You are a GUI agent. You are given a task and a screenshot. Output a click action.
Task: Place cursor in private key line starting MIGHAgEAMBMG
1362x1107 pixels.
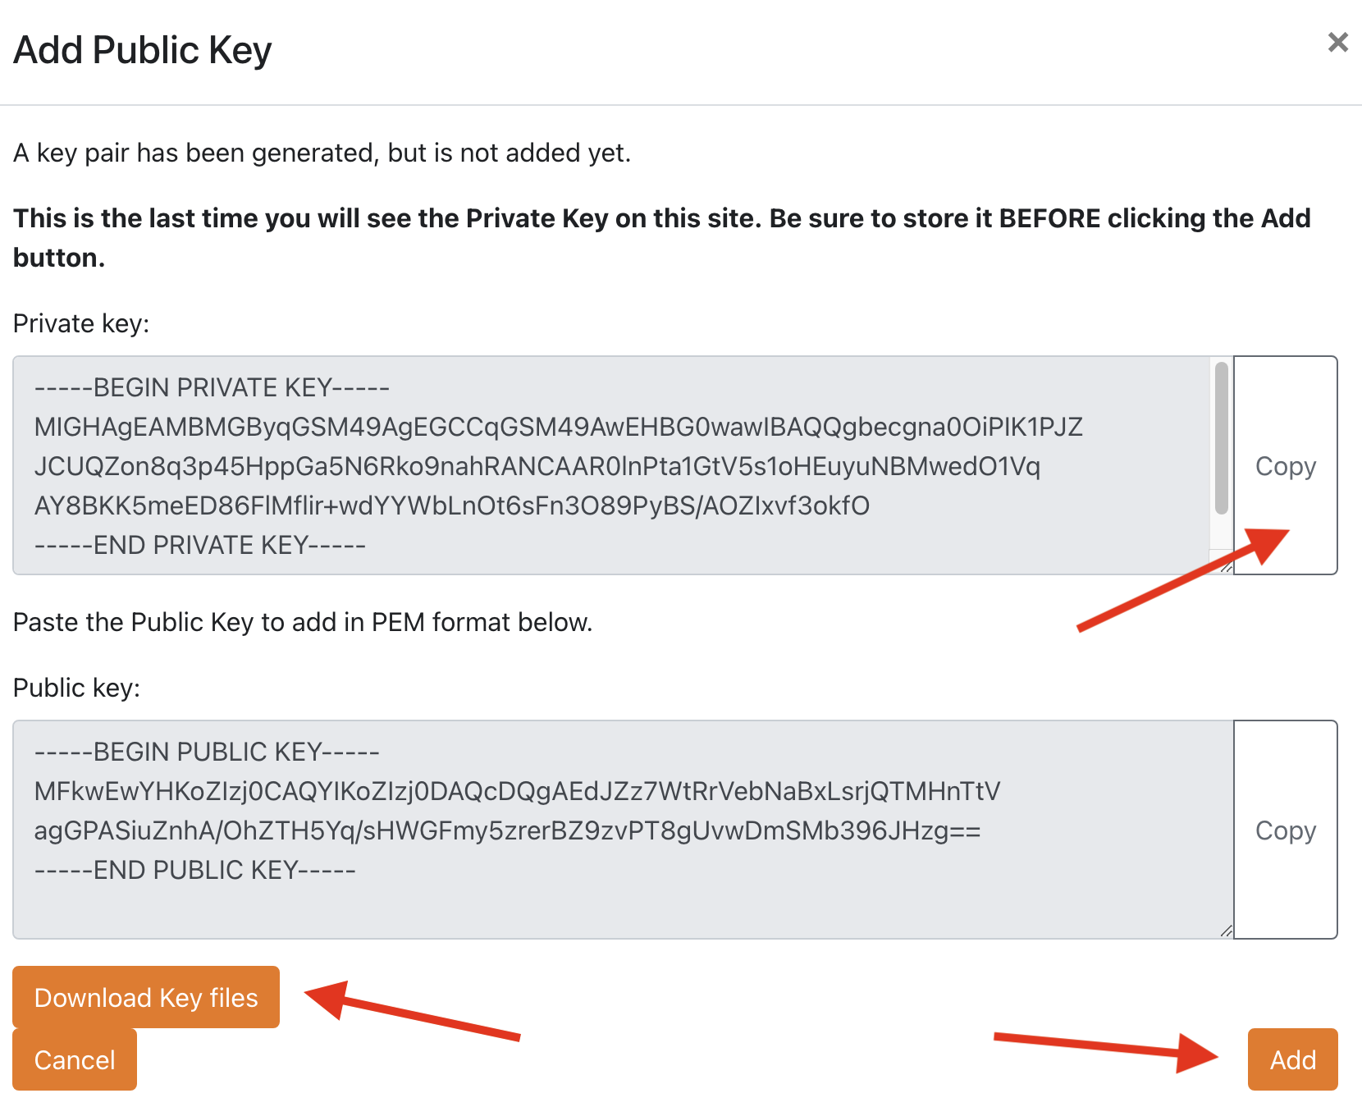(x=558, y=427)
